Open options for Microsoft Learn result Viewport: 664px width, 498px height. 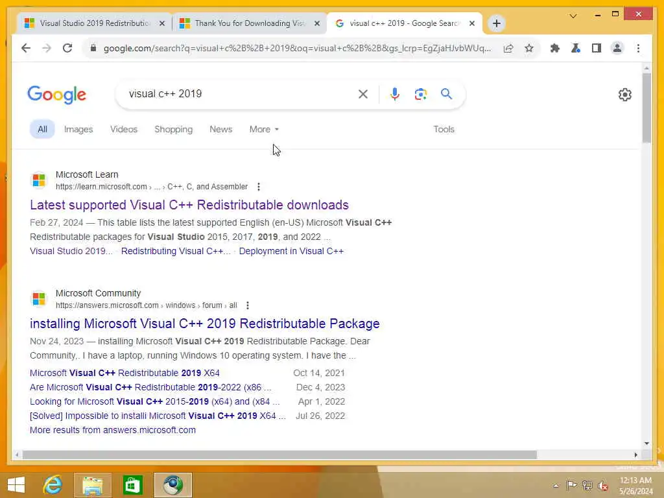[x=259, y=187]
